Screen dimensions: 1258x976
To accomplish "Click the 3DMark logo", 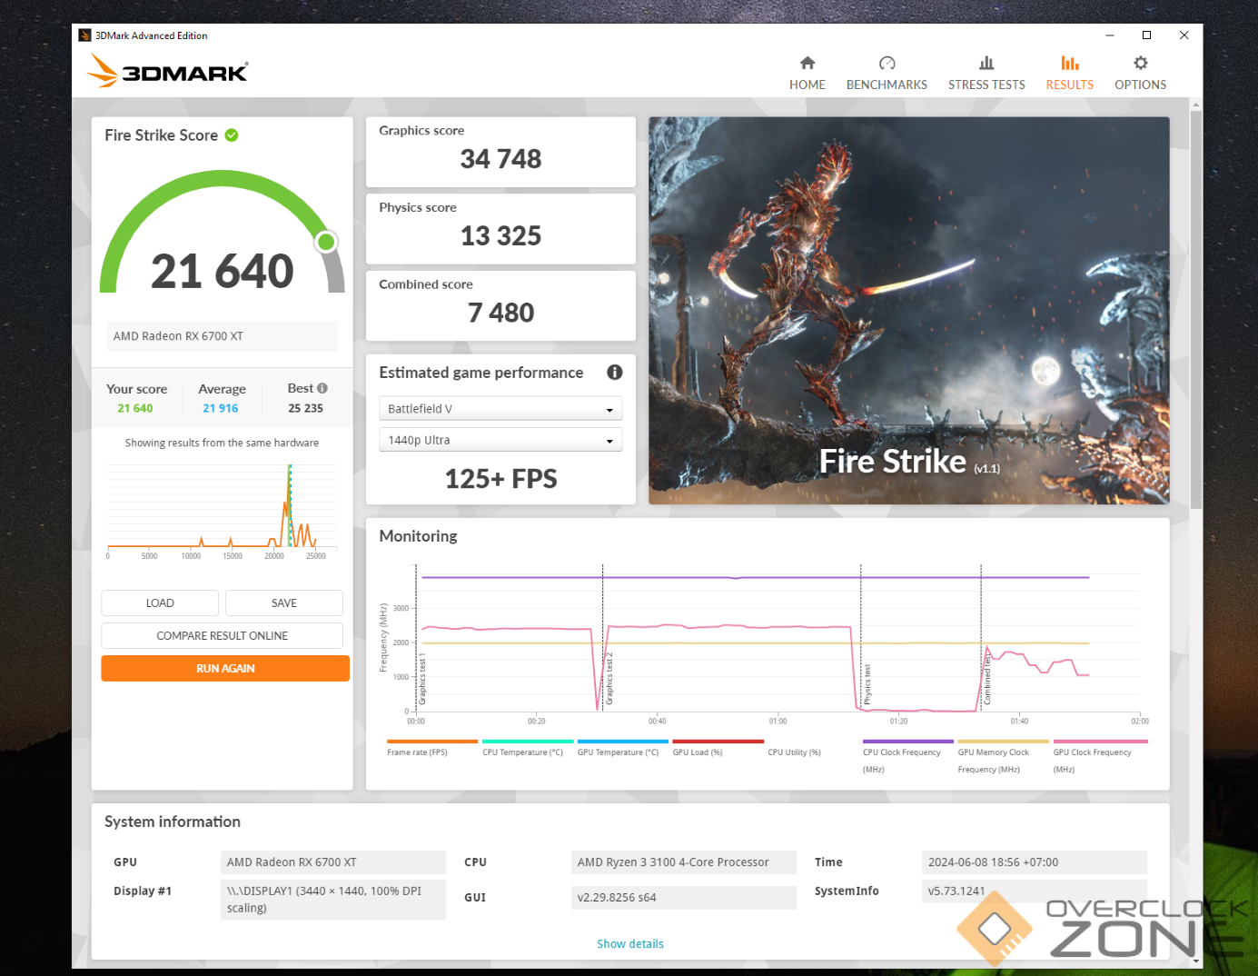I will coord(168,71).
